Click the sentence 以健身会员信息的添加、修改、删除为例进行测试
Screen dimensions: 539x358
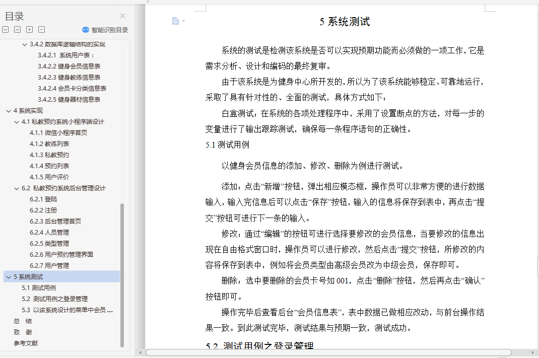[312, 166]
